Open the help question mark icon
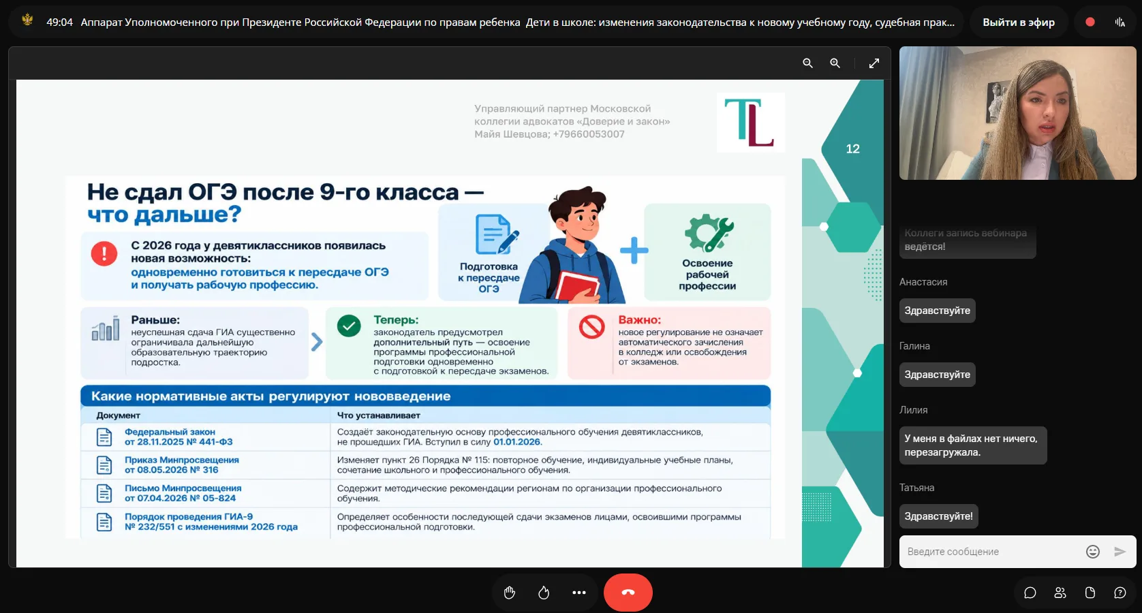This screenshot has height=613, width=1142. click(1120, 593)
